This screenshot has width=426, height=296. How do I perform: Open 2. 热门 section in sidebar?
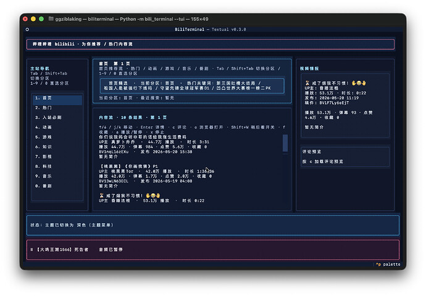pyautogui.click(x=57, y=108)
